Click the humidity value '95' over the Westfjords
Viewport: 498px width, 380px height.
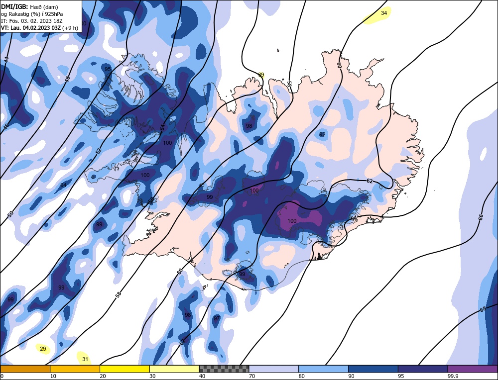[108, 69]
